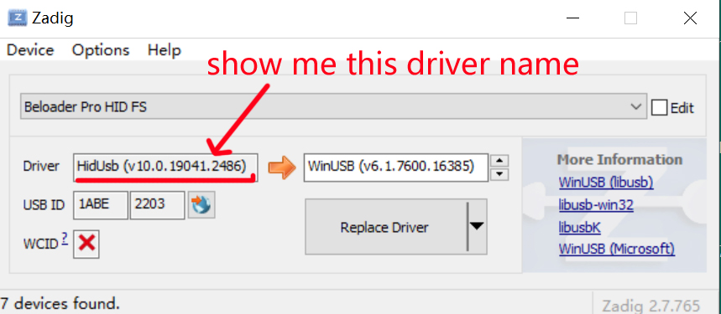This screenshot has height=314, width=721.
Task: Open the Replace Driver split-button arrow
Action: coord(478,227)
